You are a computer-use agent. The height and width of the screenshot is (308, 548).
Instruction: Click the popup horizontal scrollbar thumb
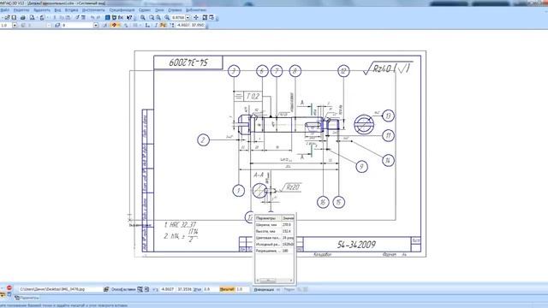point(268,280)
